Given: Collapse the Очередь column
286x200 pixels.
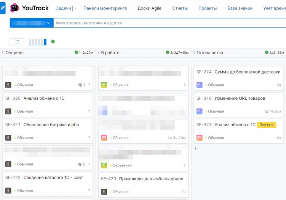Looking at the screenshot, I should tap(3, 53).
